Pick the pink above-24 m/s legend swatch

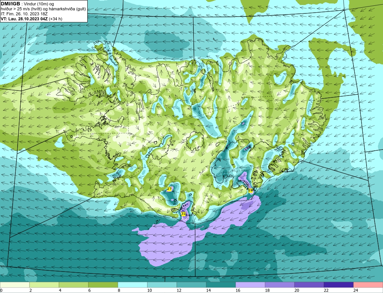coord(368,285)
